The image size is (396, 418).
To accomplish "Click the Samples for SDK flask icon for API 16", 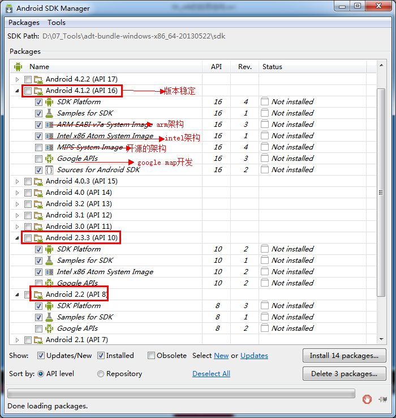I will (x=49, y=113).
